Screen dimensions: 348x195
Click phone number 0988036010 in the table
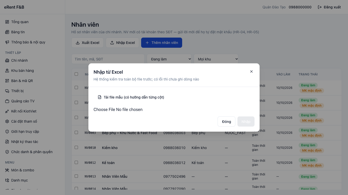[x=175, y=148]
